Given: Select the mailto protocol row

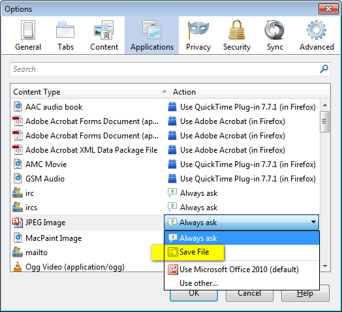Looking at the screenshot, I should click(x=87, y=253).
